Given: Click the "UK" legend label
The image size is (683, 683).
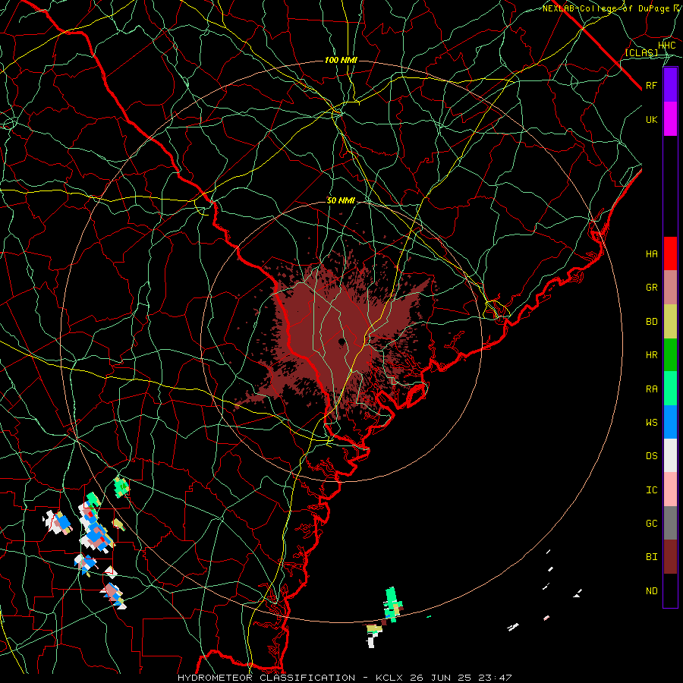Looking at the screenshot, I should [x=651, y=120].
